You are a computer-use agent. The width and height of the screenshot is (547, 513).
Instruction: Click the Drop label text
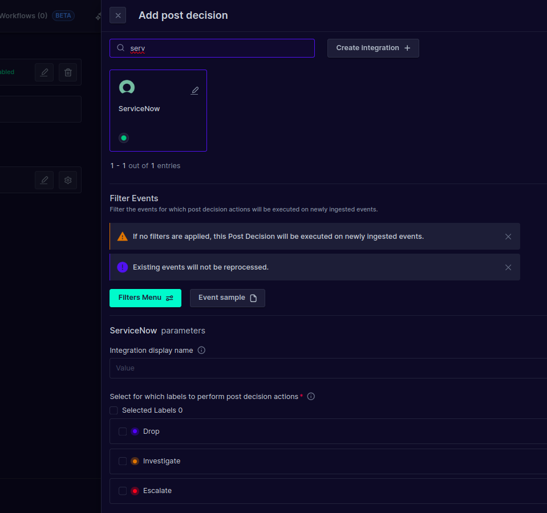click(x=151, y=431)
